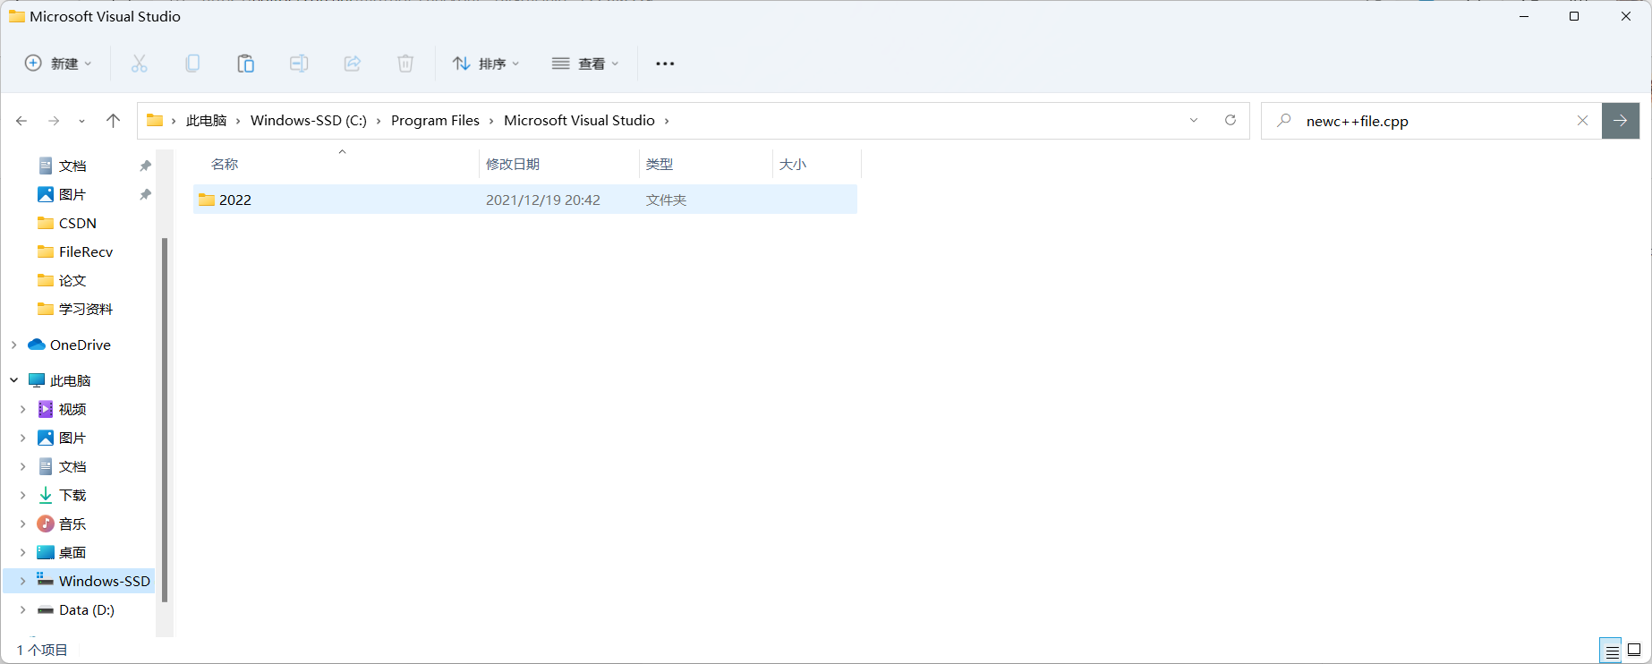This screenshot has width=1652, height=664.
Task: Clear the search text with X
Action: (1582, 121)
